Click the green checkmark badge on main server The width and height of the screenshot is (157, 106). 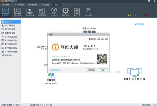click(49, 75)
